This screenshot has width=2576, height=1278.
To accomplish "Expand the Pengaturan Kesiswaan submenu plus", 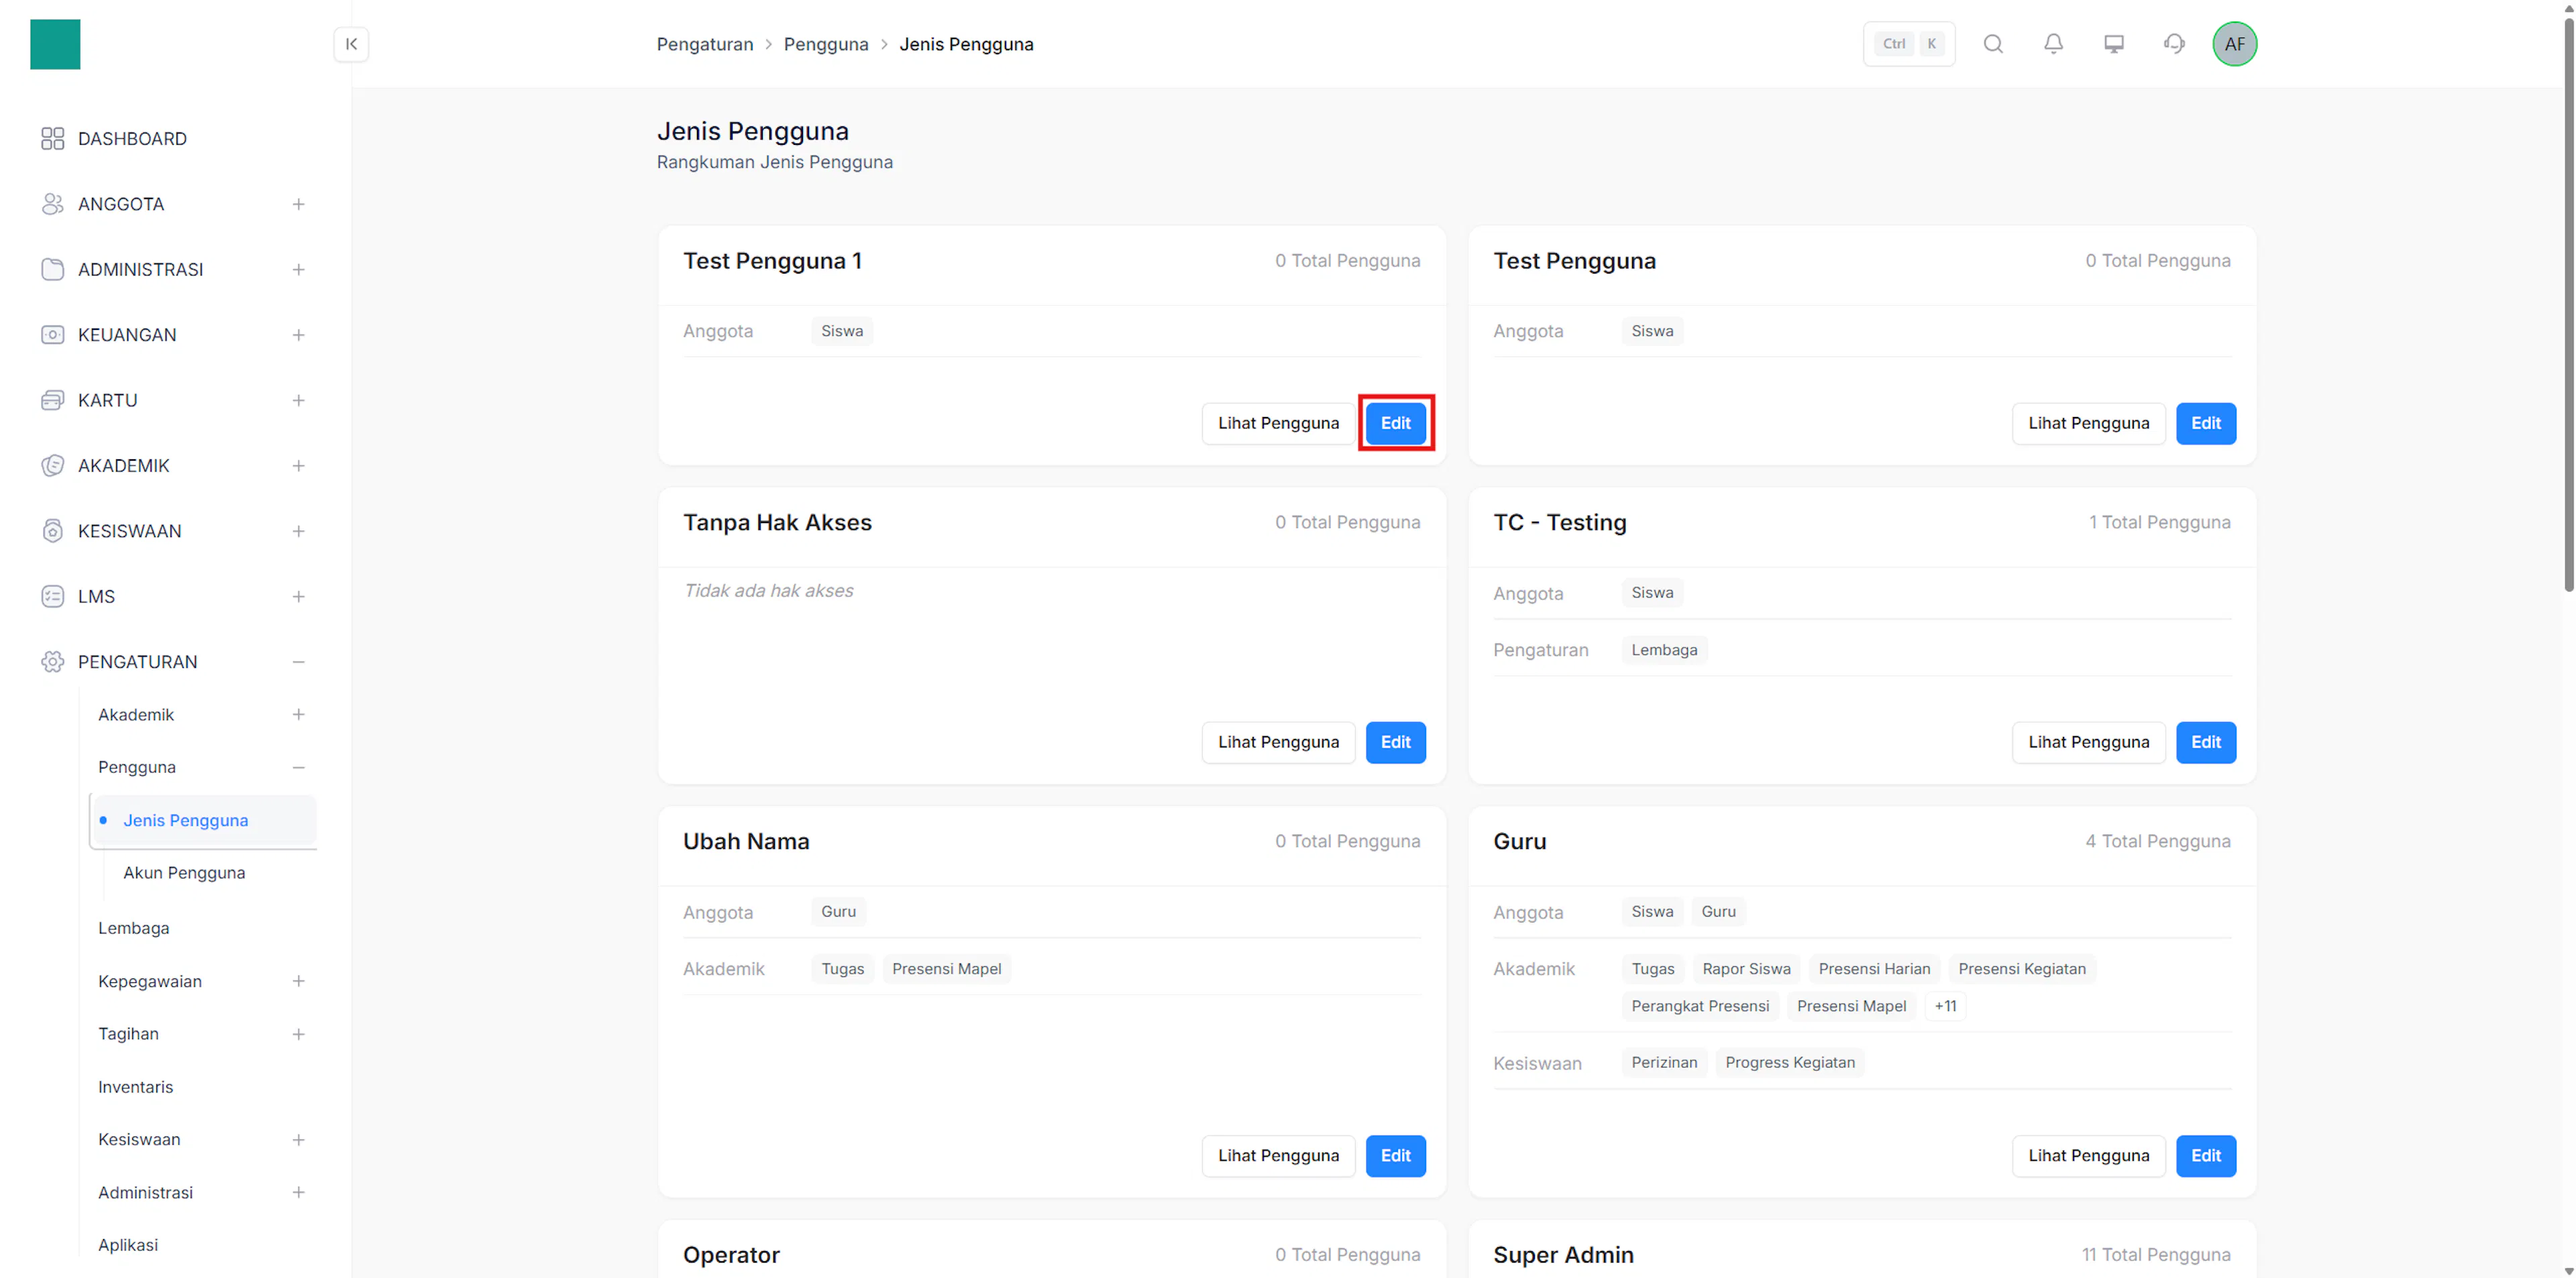I will 298,1139.
